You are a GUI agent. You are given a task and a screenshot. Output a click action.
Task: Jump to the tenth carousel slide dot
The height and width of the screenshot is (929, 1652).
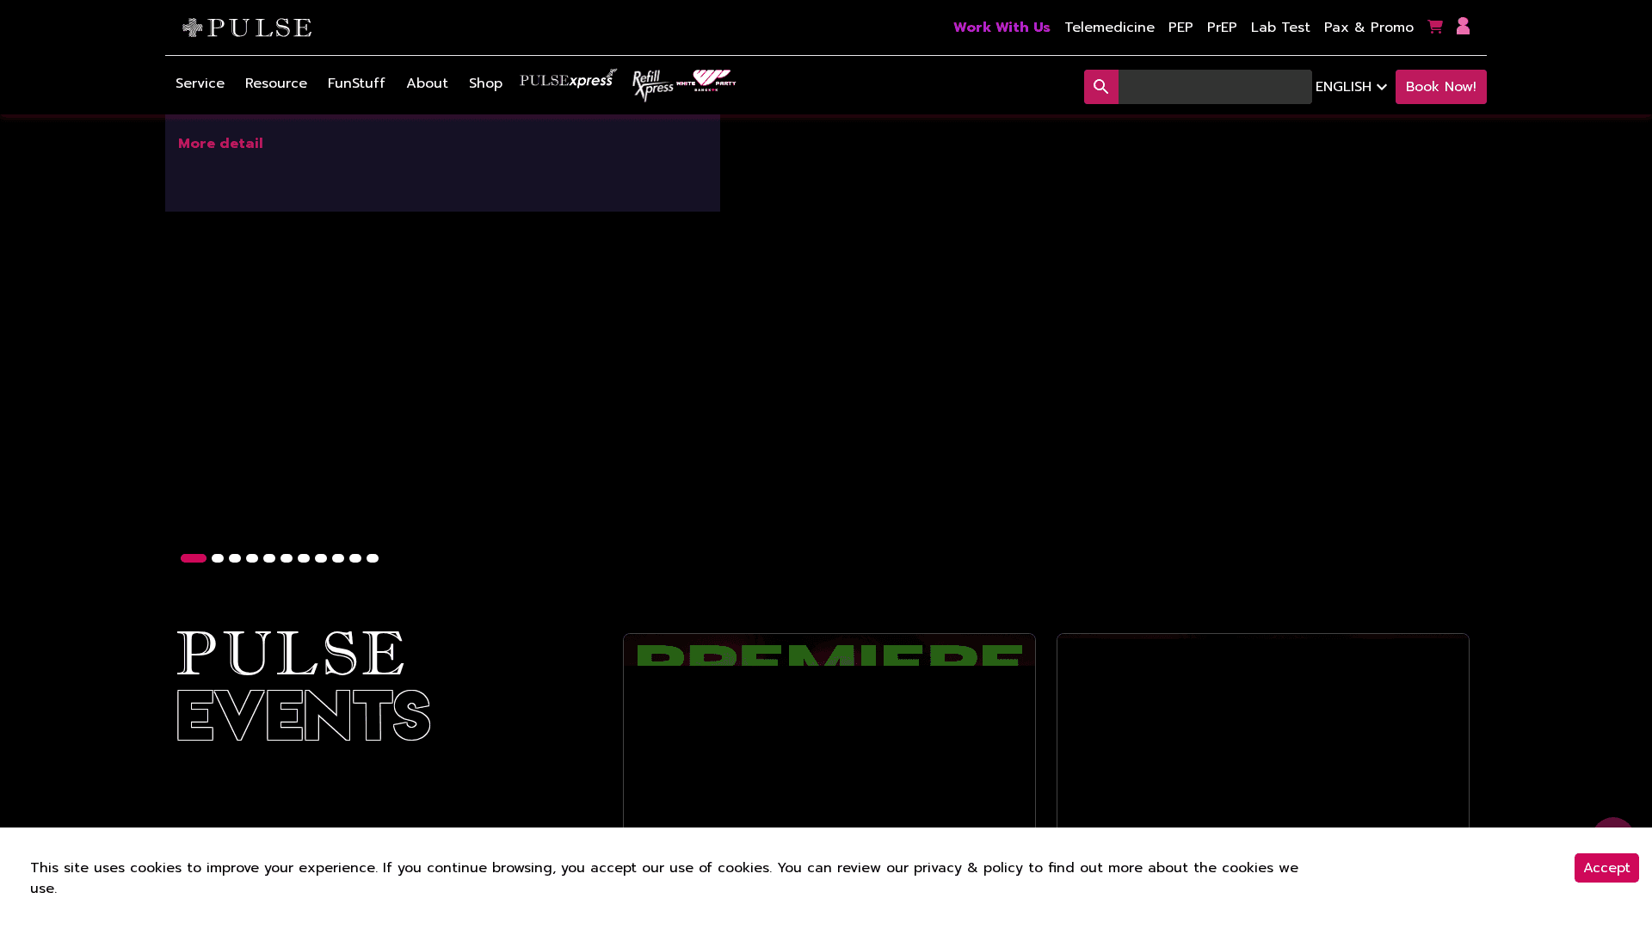[x=355, y=558]
